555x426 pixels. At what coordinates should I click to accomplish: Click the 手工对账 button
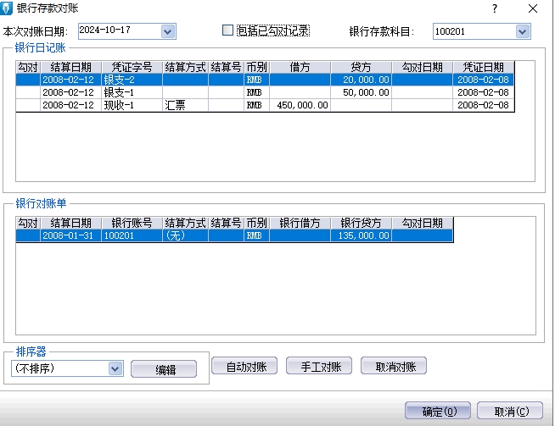coord(319,366)
